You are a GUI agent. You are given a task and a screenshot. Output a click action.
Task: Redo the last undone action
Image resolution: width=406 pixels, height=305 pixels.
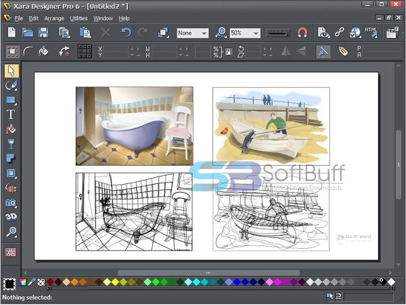click(142, 33)
